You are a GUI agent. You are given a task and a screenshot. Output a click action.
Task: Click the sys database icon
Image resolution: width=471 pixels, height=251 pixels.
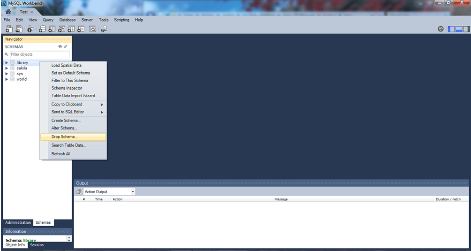12,74
